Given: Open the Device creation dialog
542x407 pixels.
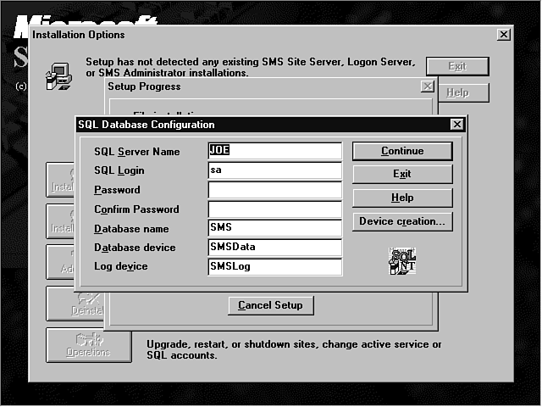Looking at the screenshot, I should pyautogui.click(x=402, y=221).
